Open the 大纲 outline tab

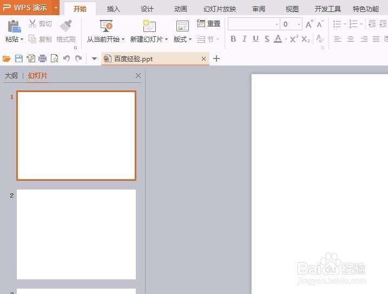coord(11,76)
